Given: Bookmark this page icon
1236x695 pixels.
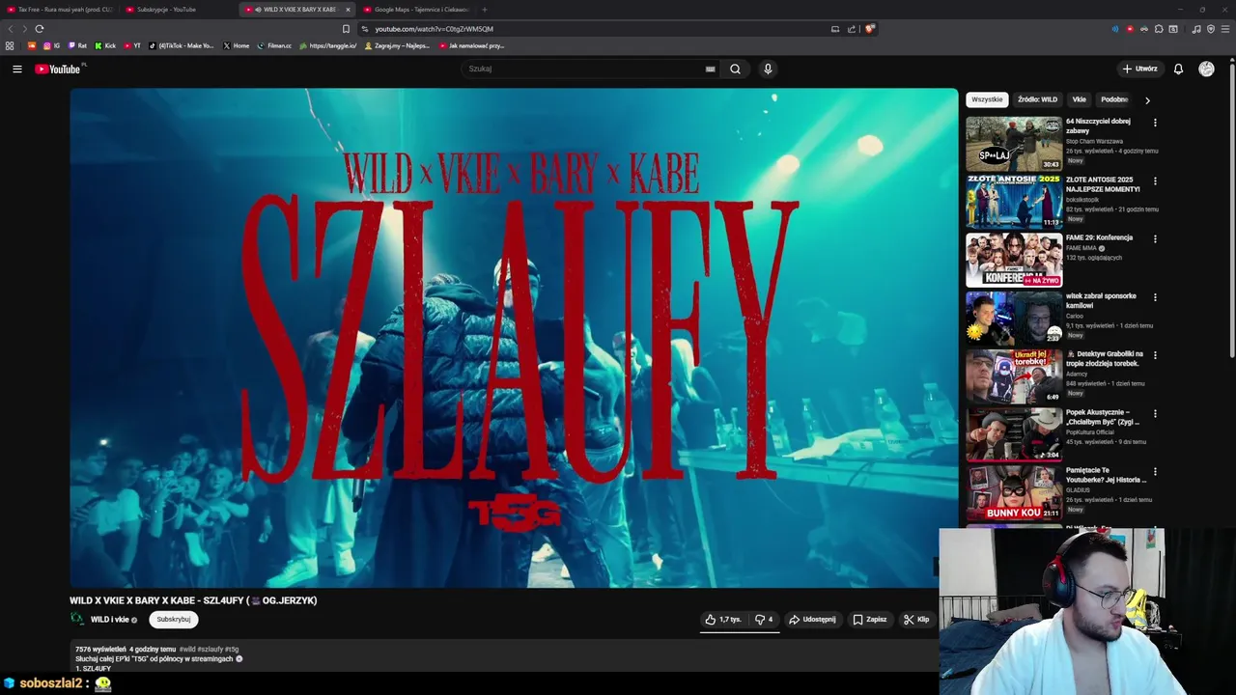Looking at the screenshot, I should [x=346, y=29].
